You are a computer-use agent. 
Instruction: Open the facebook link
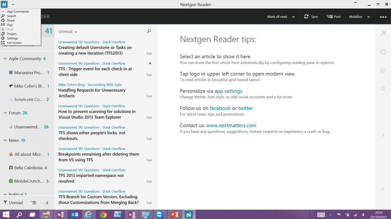[220, 108]
